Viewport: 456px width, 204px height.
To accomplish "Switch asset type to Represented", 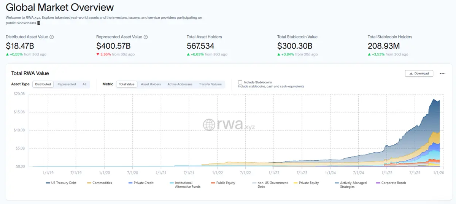I will point(67,84).
